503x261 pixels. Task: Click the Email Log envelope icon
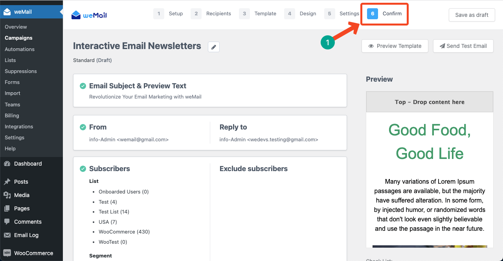(7, 235)
